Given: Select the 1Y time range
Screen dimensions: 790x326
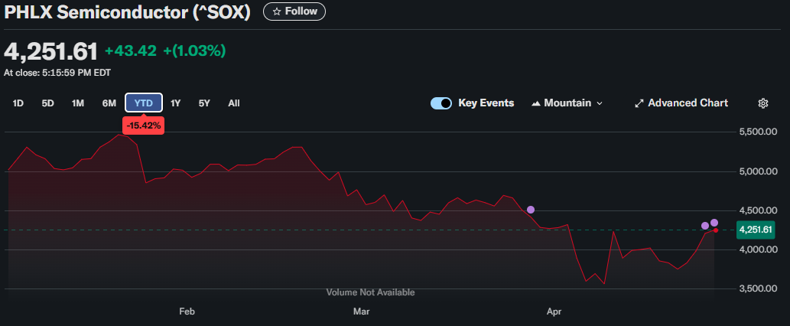Looking at the screenshot, I should [175, 103].
